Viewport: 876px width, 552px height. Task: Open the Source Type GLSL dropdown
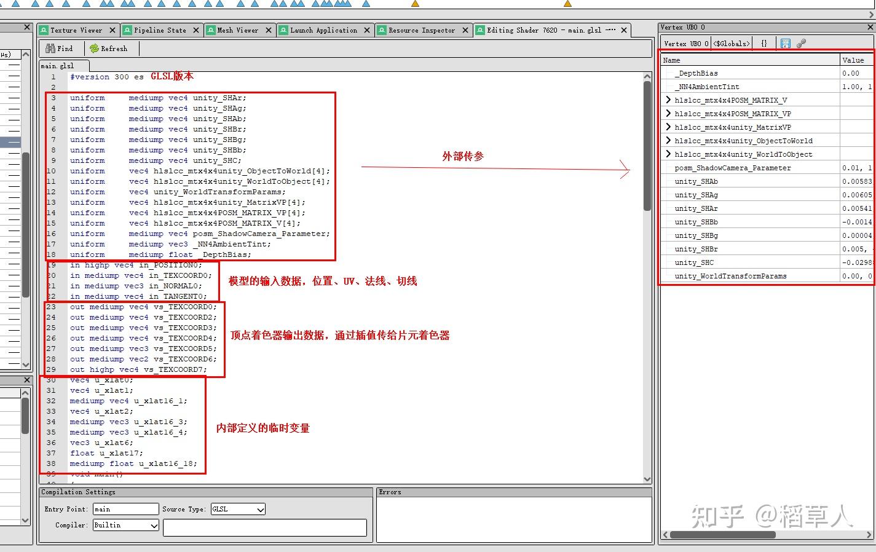pos(238,509)
